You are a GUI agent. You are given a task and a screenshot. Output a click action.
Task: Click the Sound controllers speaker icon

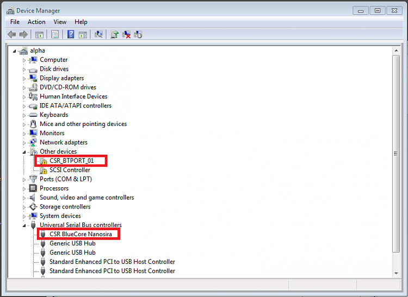click(x=33, y=198)
